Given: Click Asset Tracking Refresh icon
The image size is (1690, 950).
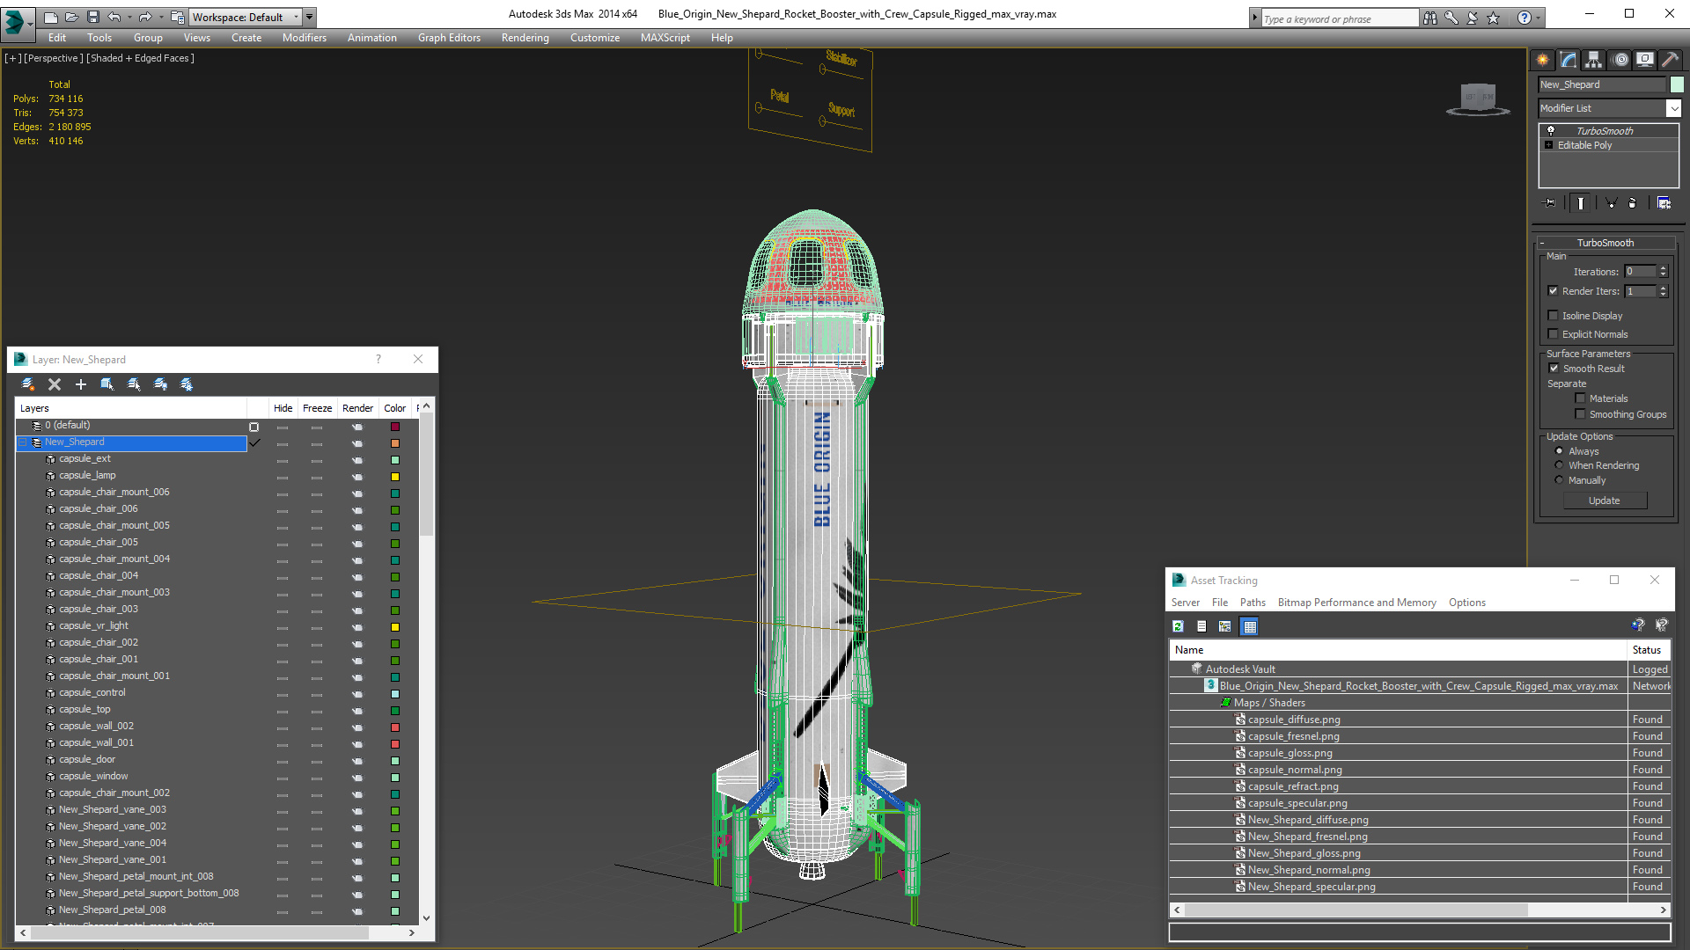Looking at the screenshot, I should pos(1178,626).
